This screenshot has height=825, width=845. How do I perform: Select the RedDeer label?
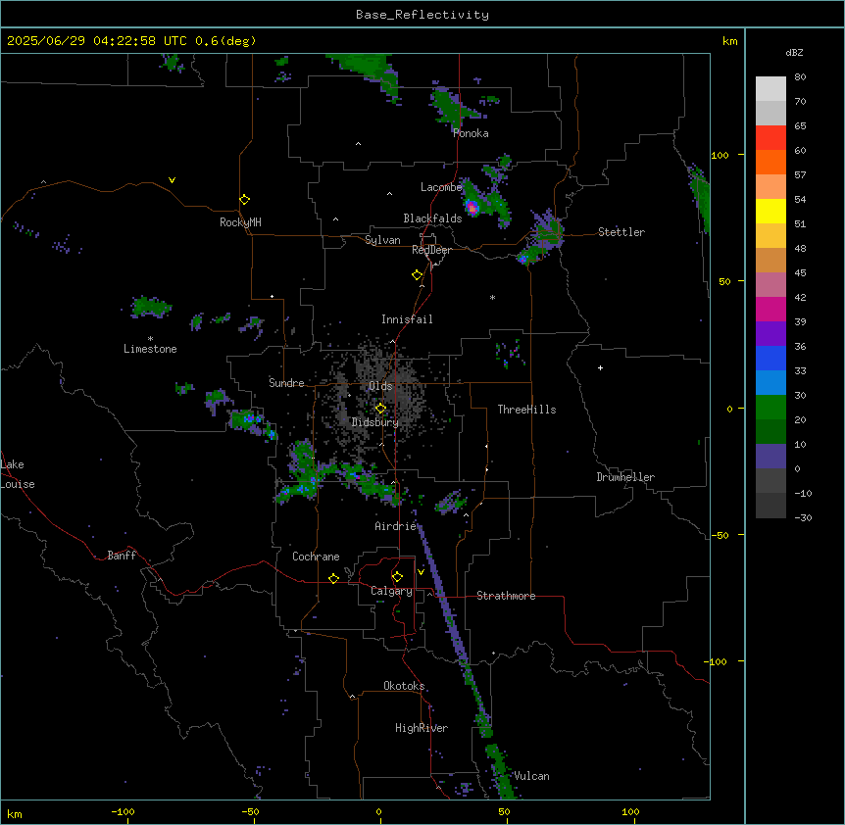(431, 250)
